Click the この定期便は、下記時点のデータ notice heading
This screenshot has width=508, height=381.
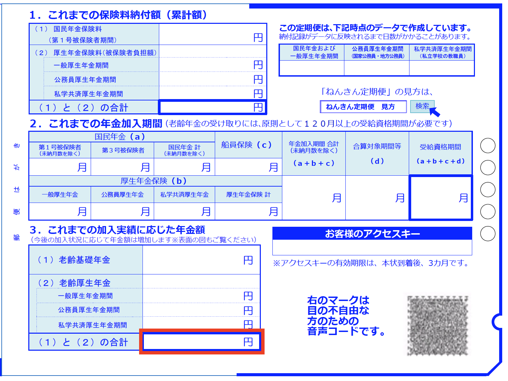376,28
